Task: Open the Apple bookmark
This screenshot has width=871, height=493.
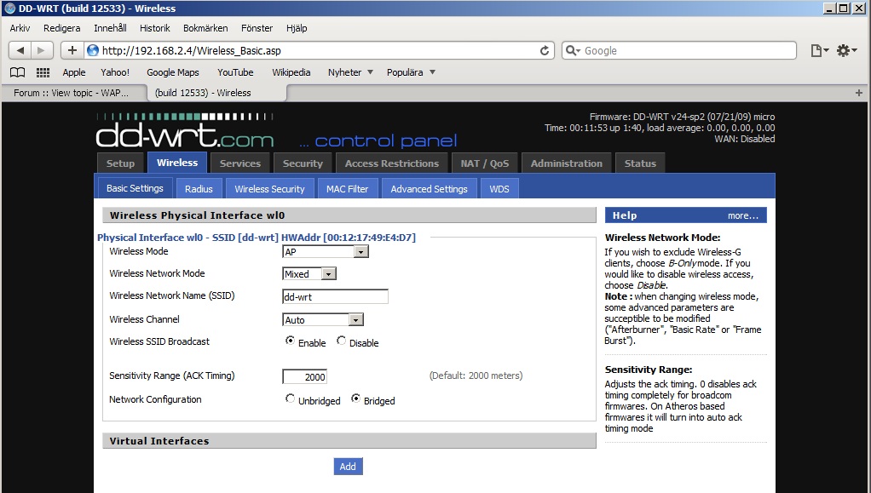Action: coord(74,72)
